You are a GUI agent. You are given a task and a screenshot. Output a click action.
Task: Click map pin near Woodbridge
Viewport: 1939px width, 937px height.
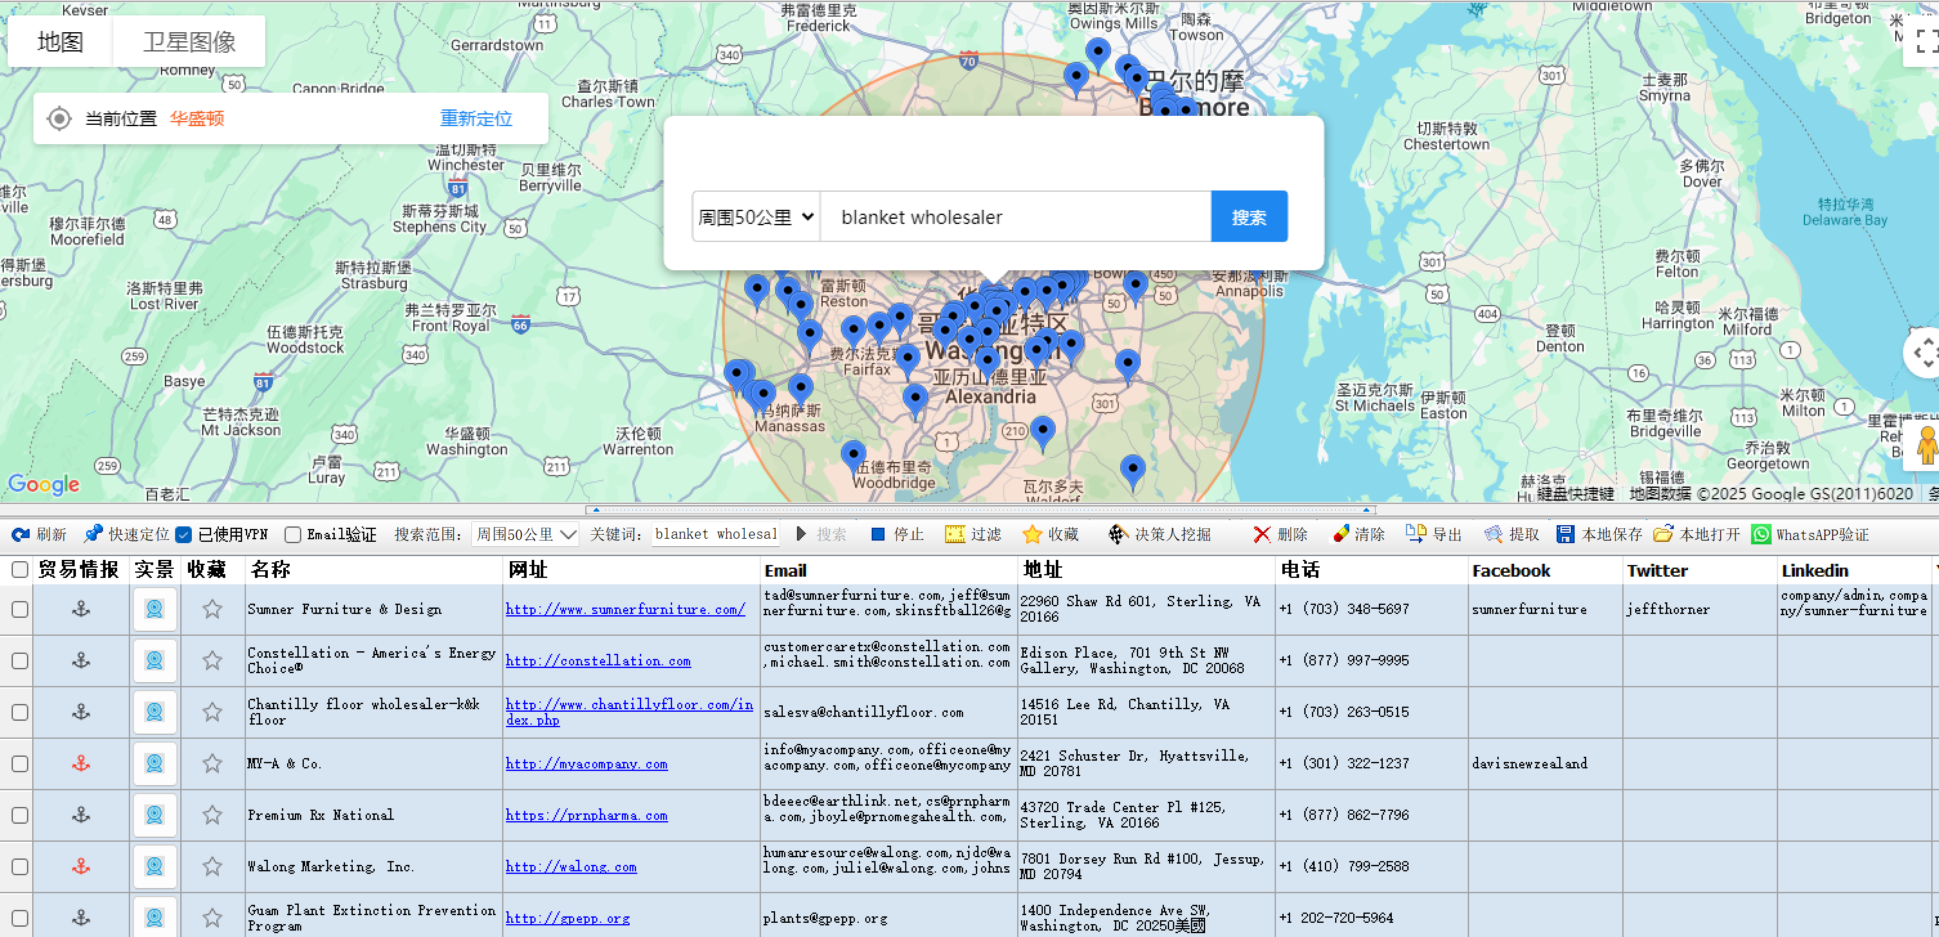point(853,456)
